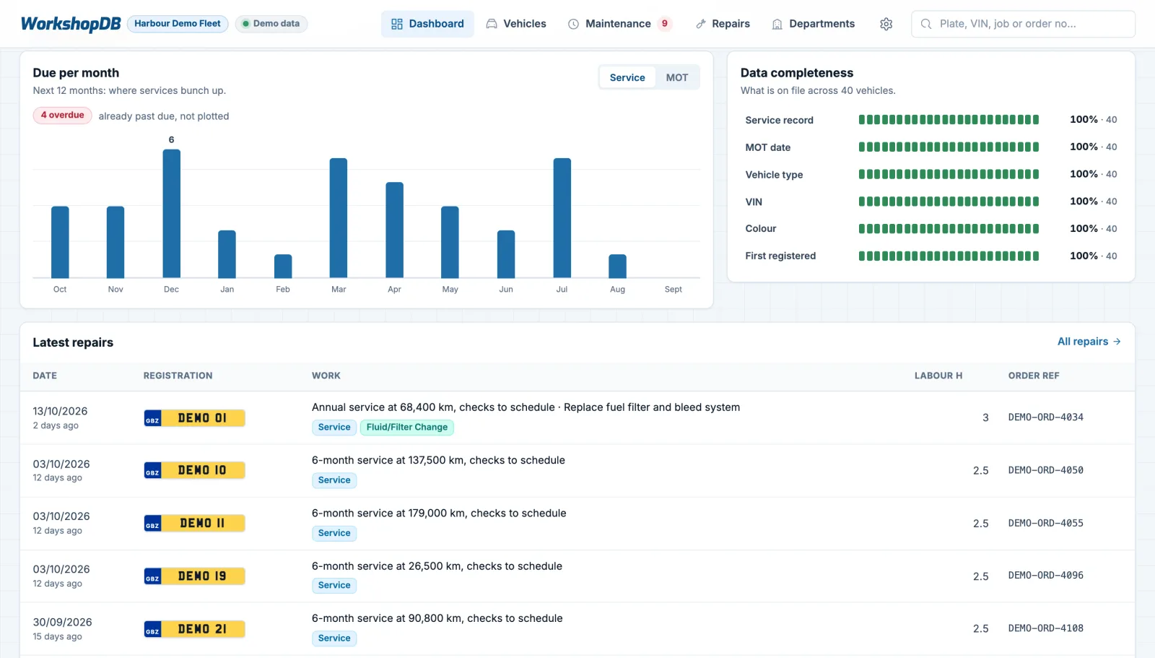The height and width of the screenshot is (658, 1155).
Task: Click the DEMO 19 registration plate
Action: pyautogui.click(x=195, y=576)
